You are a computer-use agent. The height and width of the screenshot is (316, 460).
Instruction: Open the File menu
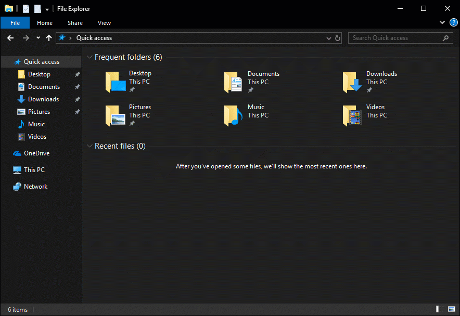15,23
